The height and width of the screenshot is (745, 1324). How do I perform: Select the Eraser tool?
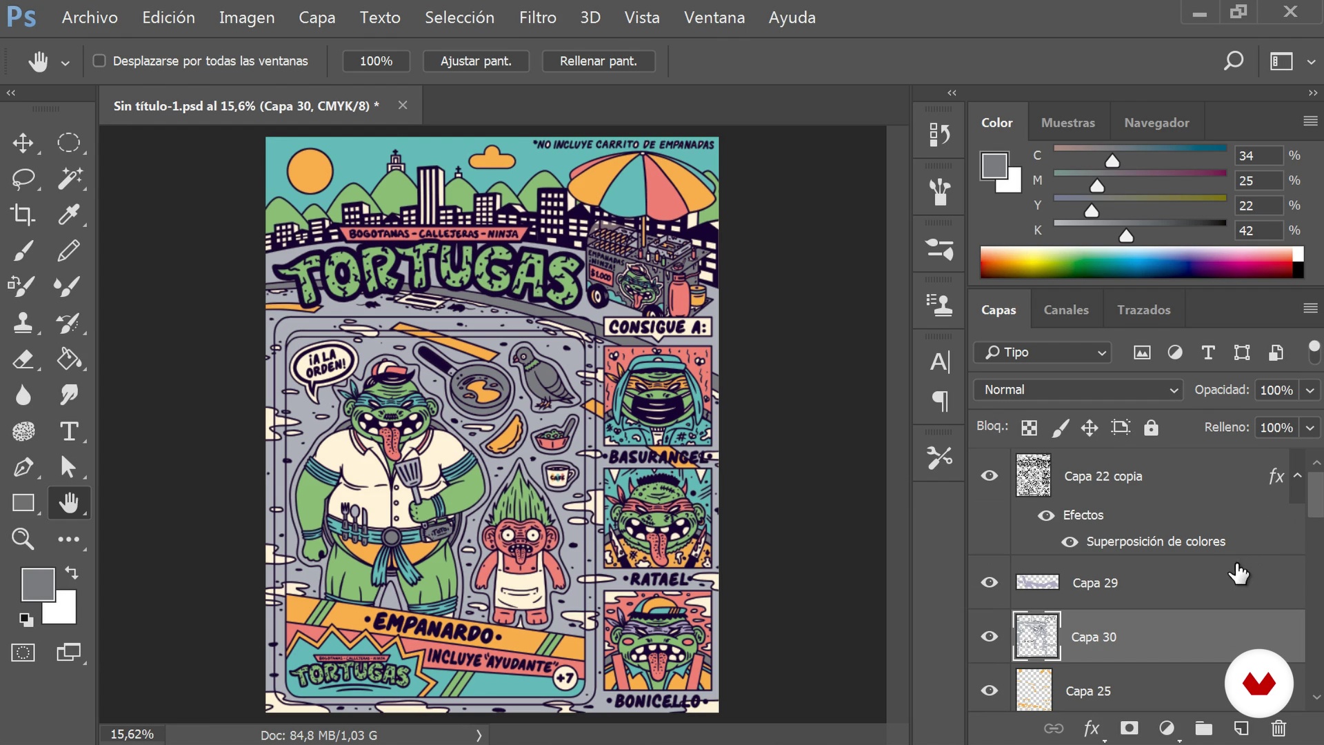[x=23, y=359]
